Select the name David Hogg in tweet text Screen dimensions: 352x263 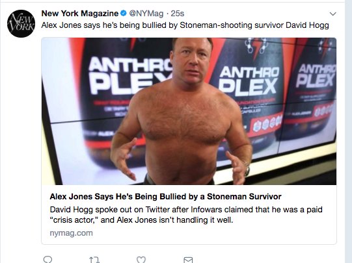pyautogui.click(x=307, y=25)
